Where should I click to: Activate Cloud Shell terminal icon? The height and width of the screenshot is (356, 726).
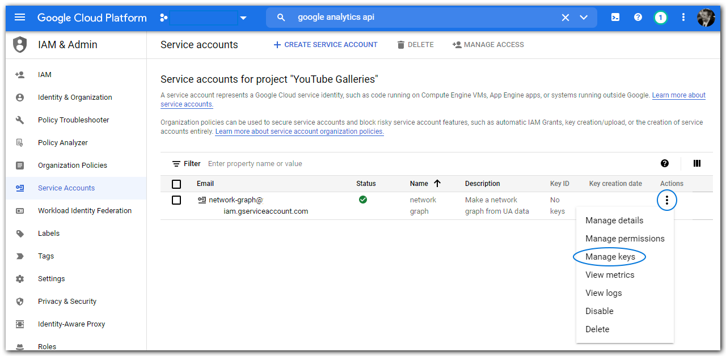(x=615, y=18)
